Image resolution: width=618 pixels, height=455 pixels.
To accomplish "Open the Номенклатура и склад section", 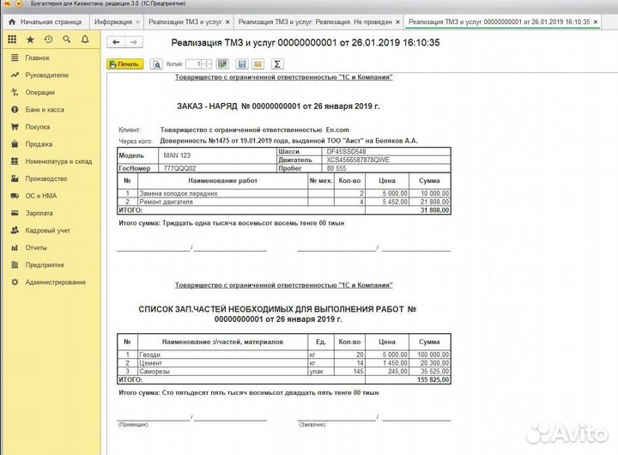I will click(x=58, y=161).
